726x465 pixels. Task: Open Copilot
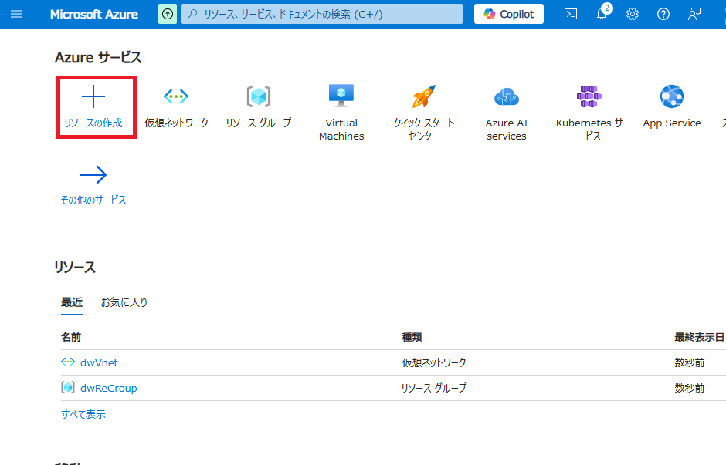(509, 14)
